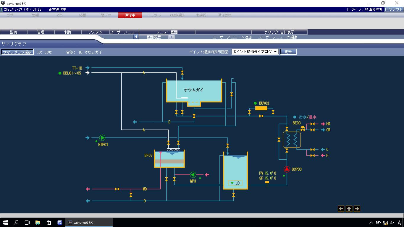Screen dimensions: 404x227
Task: Click the temperature sensor symbol below SP
Action: click(x=267, y=183)
